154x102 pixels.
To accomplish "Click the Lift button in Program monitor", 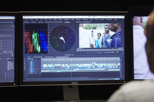I will (107, 52).
